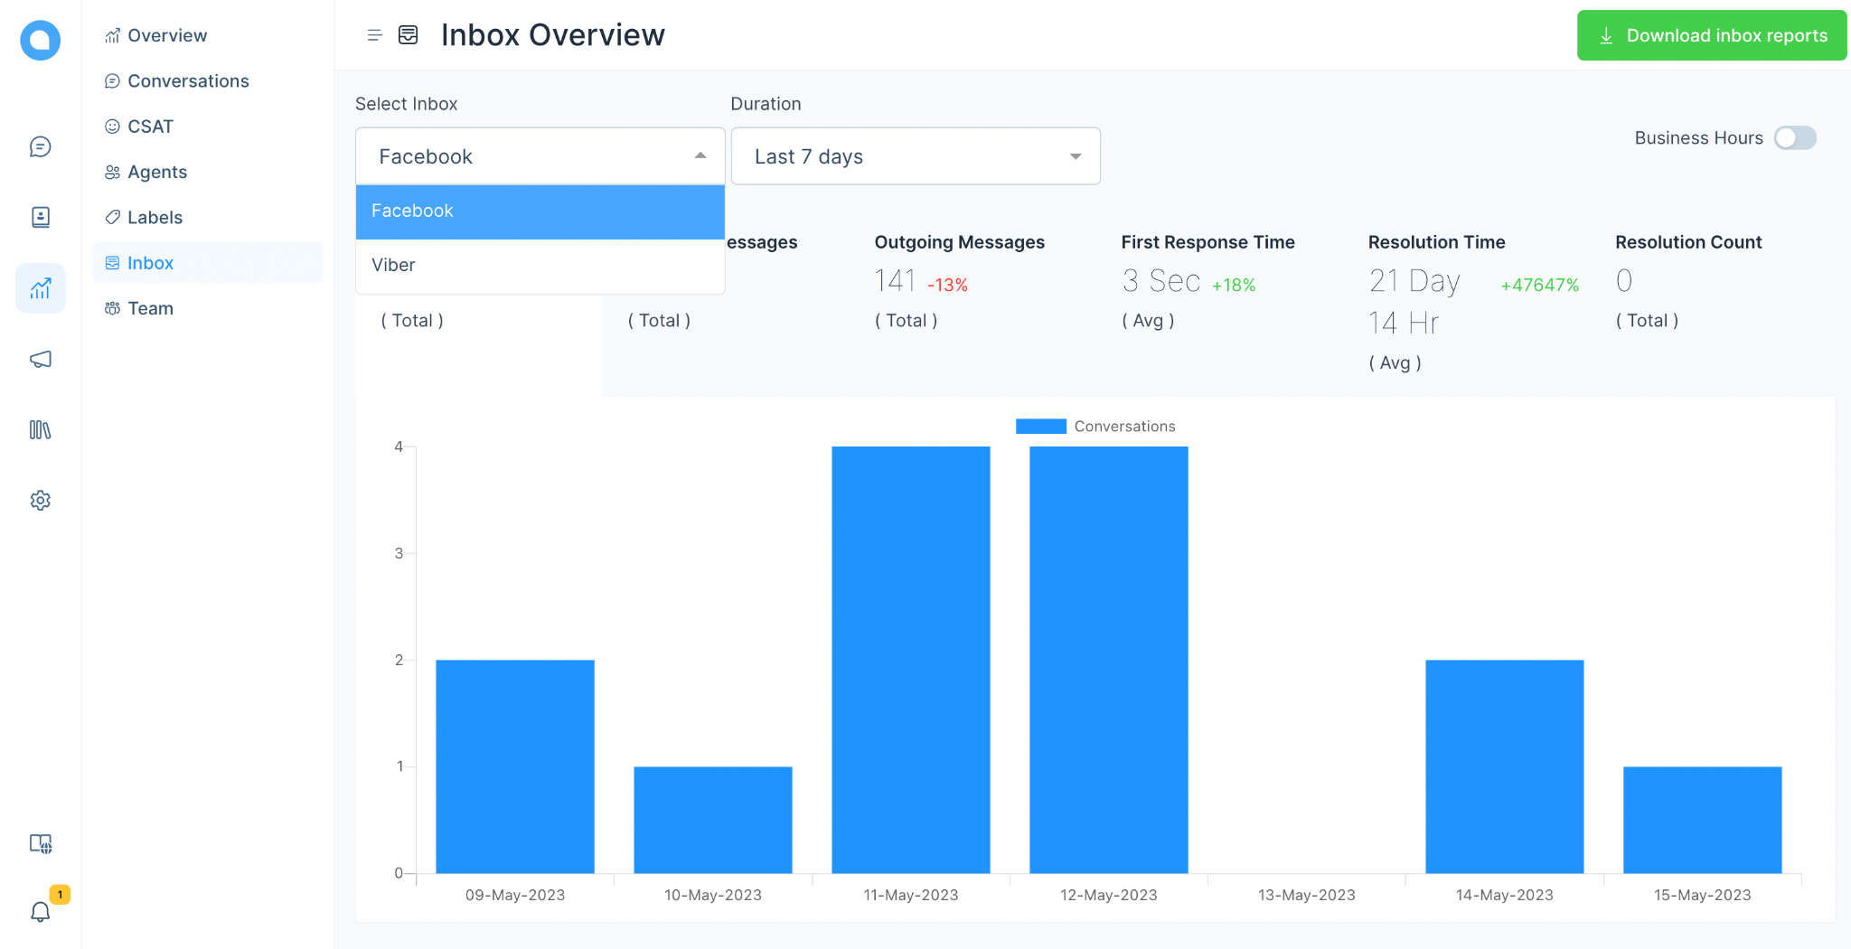Click the Conversations legend color swatch
1851x949 pixels.
click(x=1041, y=427)
